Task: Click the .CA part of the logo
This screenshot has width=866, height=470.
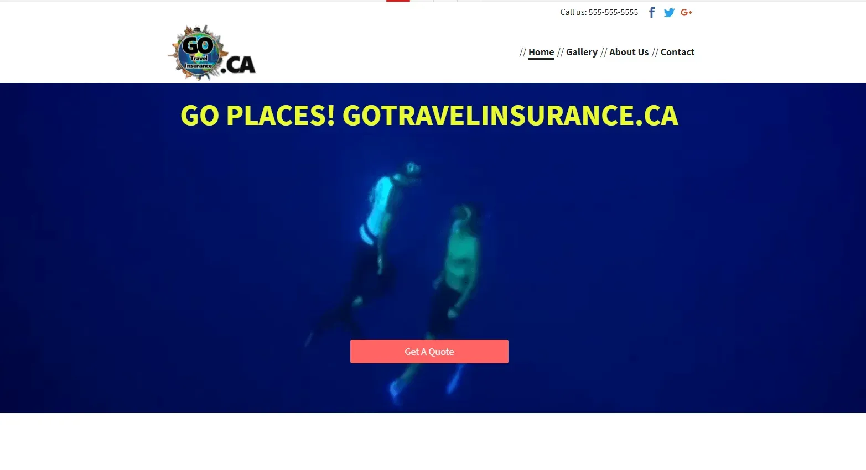Action: click(x=238, y=65)
